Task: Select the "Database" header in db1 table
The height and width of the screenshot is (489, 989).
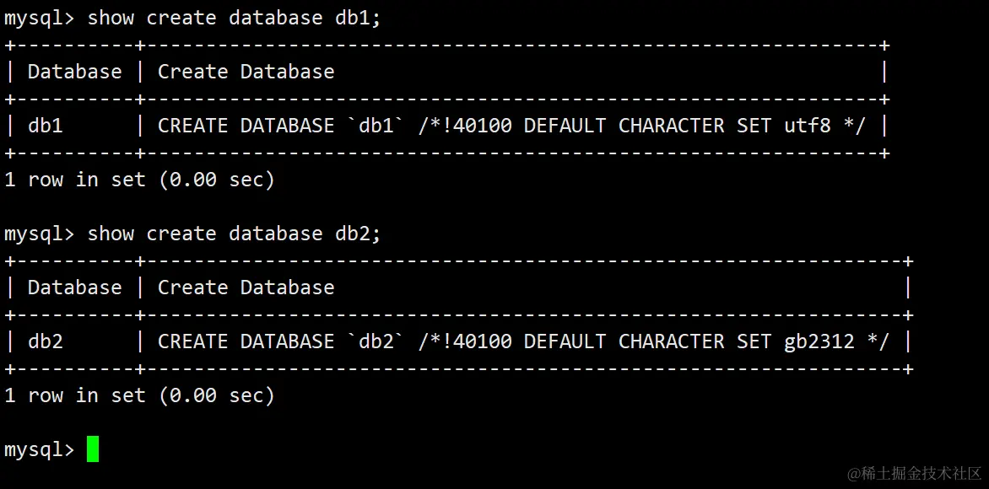Action: 74,72
